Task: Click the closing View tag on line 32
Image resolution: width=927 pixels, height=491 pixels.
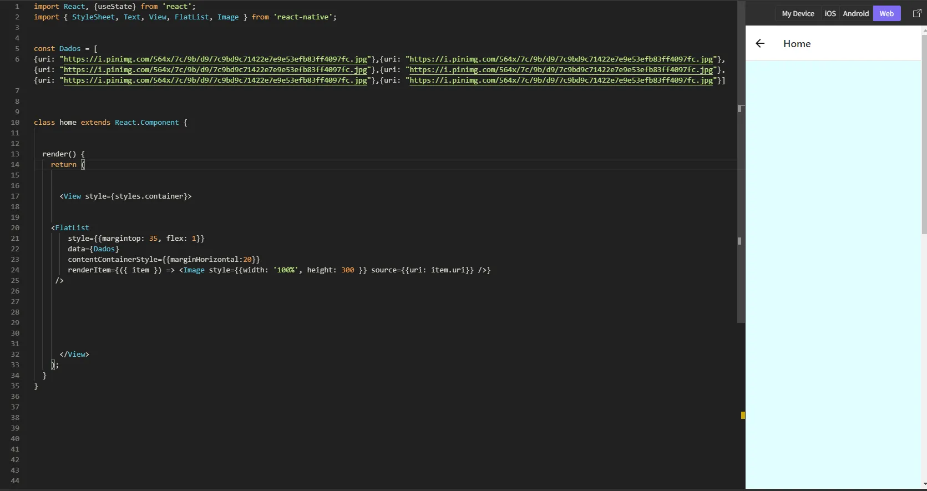Action: [x=74, y=355]
